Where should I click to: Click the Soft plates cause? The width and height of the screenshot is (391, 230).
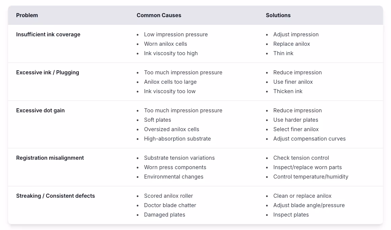coord(157,120)
